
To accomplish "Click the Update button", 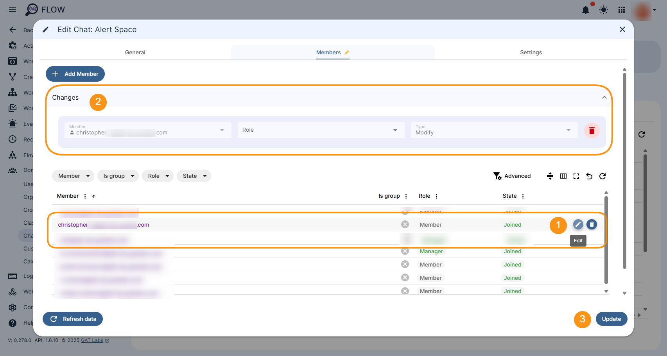I will [611, 319].
